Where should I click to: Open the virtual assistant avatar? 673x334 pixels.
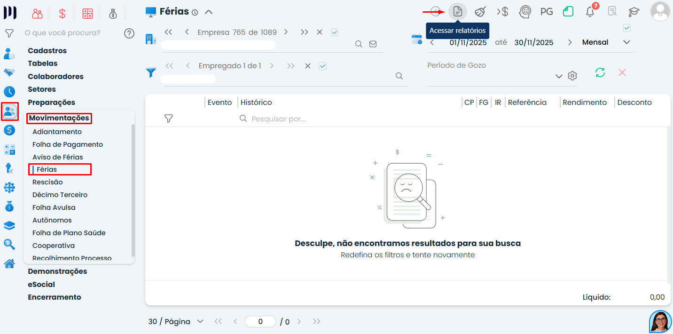point(660,322)
